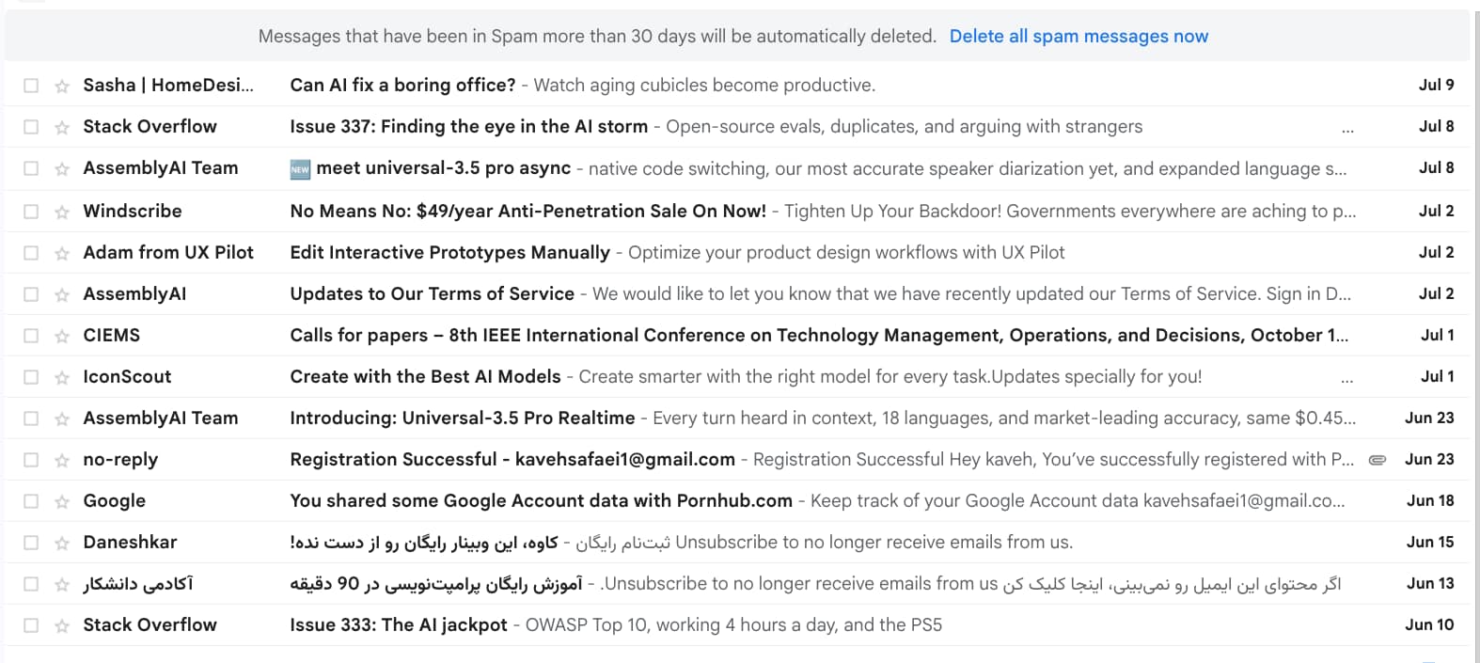Star the IconScout email
This screenshot has width=1480, height=663.
[x=62, y=377]
